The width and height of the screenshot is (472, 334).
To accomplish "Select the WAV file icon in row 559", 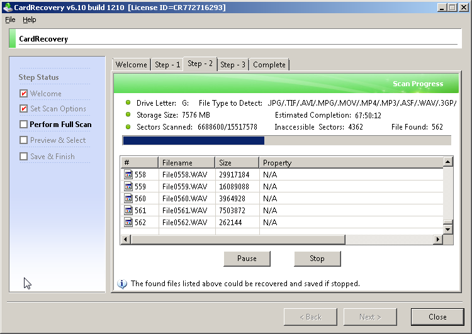I will coord(128,186).
